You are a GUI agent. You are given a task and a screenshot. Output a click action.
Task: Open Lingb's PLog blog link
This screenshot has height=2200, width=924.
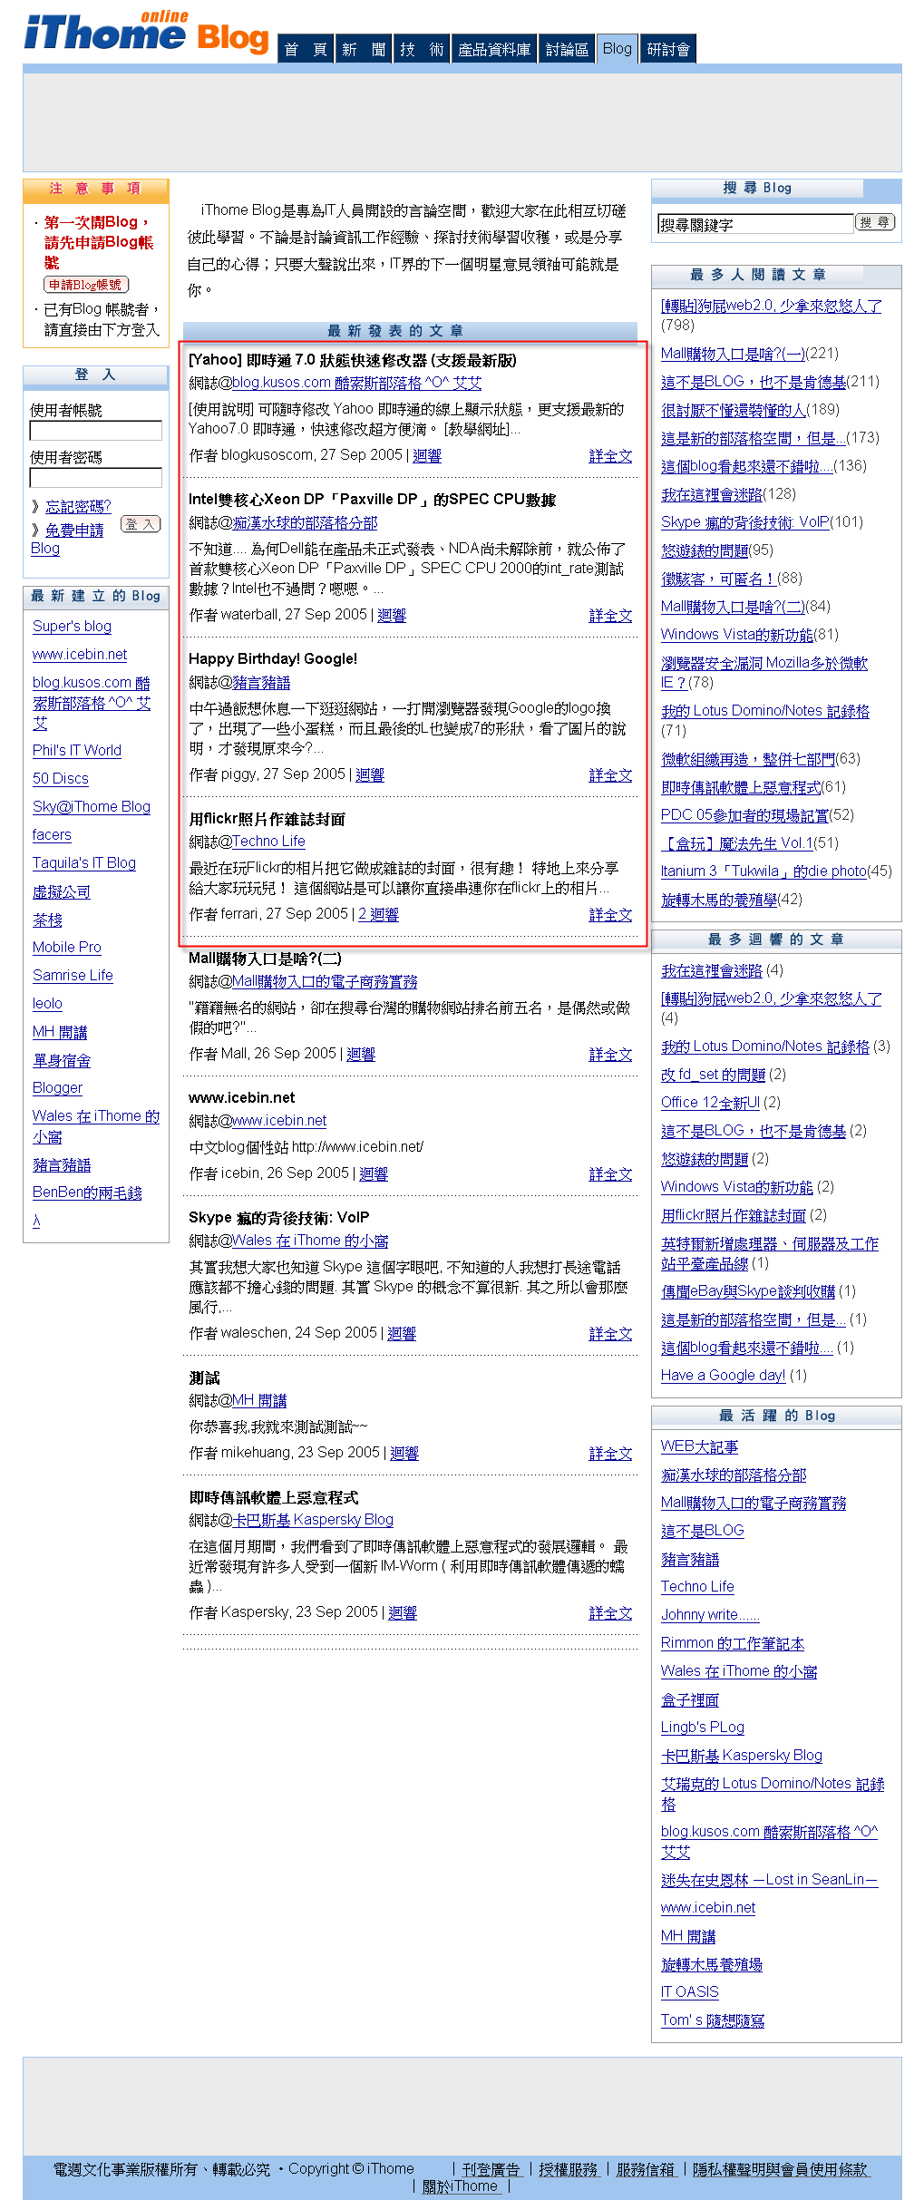(x=703, y=1727)
